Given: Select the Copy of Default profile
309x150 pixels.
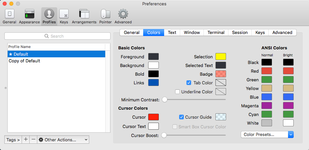Looking at the screenshot, I should (24, 61).
